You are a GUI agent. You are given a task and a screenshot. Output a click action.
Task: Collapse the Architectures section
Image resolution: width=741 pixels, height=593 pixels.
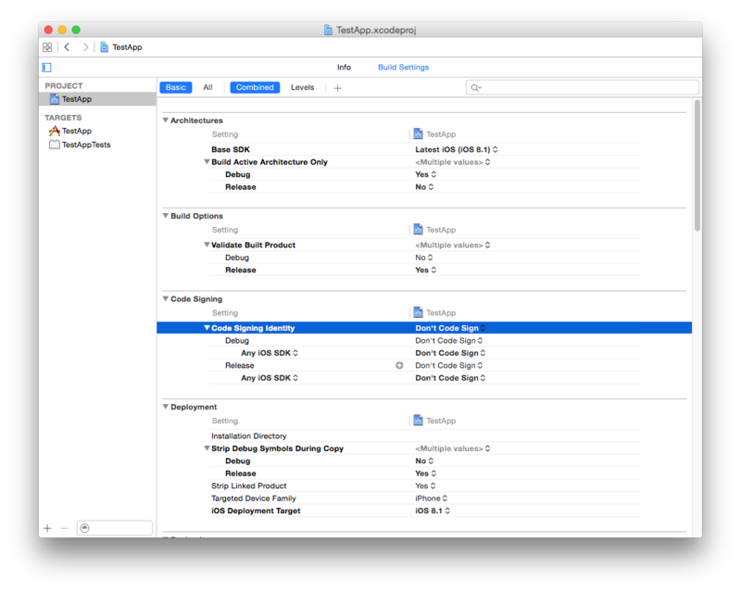[x=166, y=120]
